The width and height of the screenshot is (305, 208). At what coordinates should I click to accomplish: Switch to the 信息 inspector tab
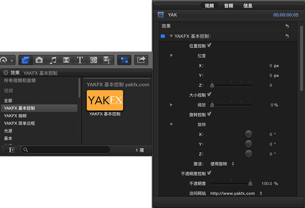[248, 6]
